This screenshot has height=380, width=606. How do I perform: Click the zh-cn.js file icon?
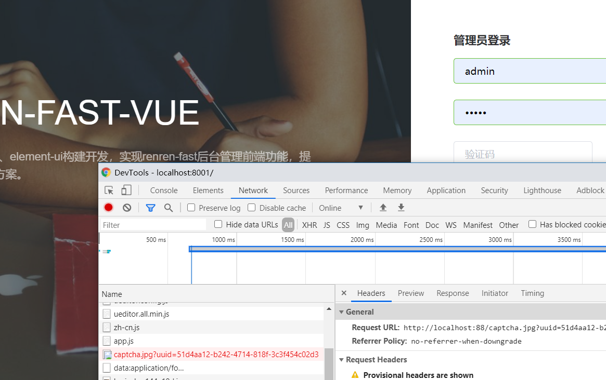coord(107,328)
